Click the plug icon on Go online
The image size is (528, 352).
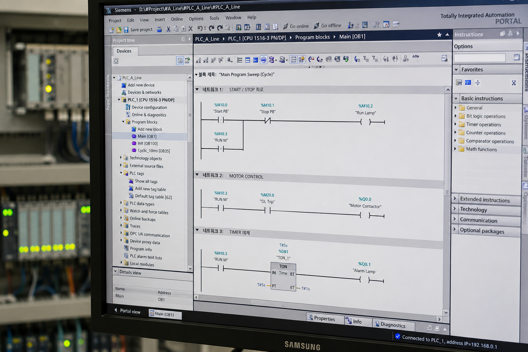[x=285, y=26]
